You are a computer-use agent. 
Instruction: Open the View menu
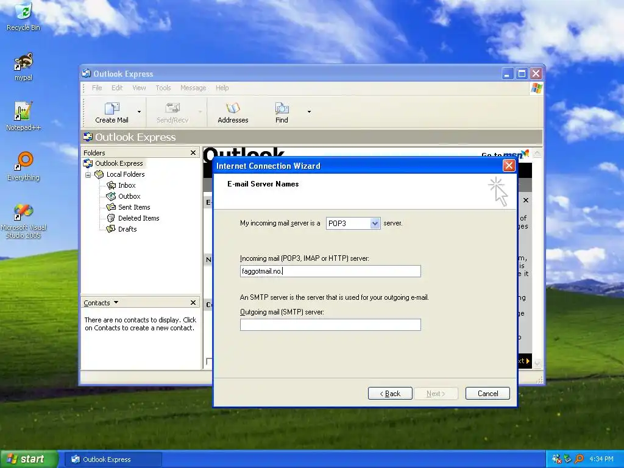(x=139, y=88)
